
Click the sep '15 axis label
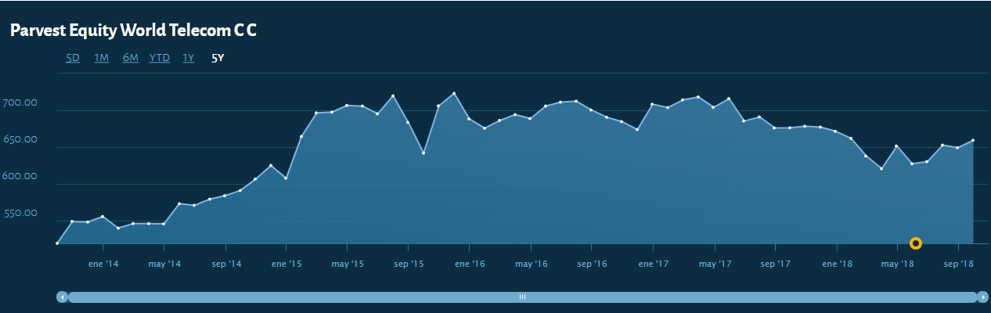409,264
